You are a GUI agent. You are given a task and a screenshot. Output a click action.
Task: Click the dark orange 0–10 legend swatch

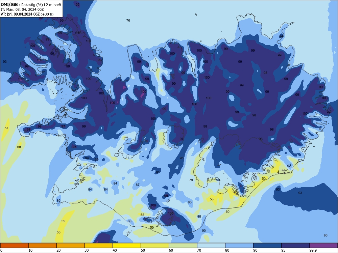14,246
